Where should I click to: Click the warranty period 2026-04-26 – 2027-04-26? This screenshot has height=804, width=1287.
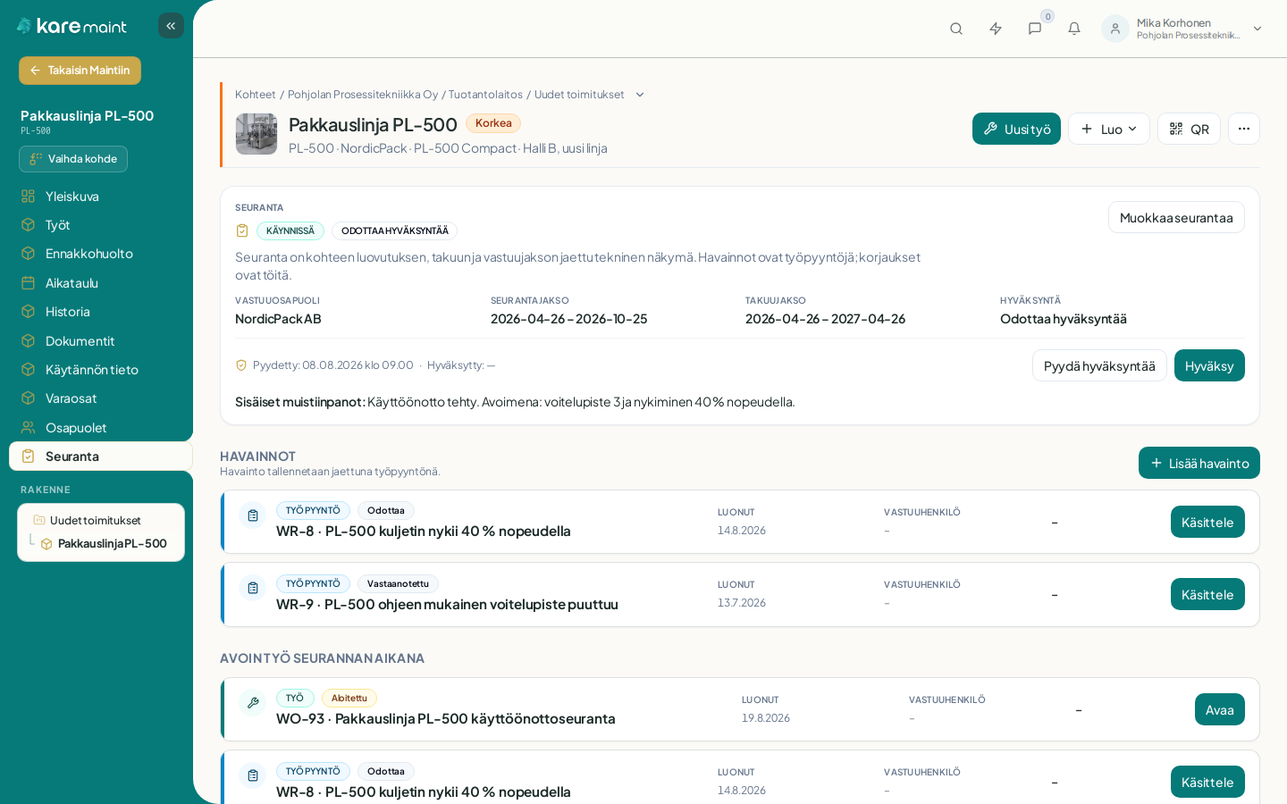click(x=825, y=319)
